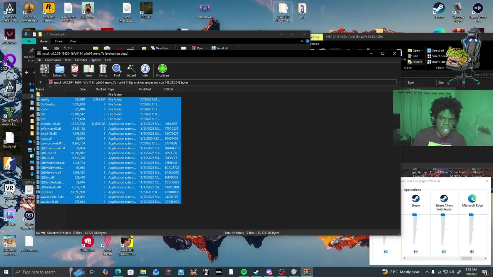
Task: Open the BioShock Remastered desktop shortcut
Action: (x=29, y=12)
